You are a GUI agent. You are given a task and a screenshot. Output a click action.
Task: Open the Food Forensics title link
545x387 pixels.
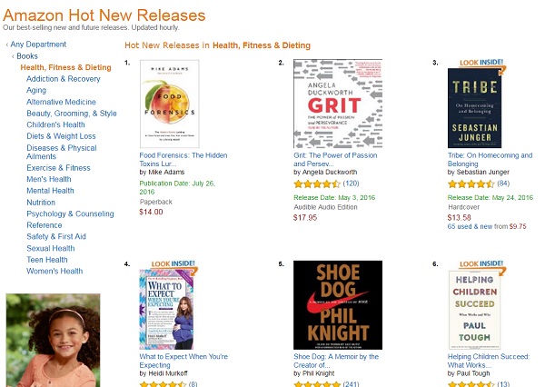(183, 155)
